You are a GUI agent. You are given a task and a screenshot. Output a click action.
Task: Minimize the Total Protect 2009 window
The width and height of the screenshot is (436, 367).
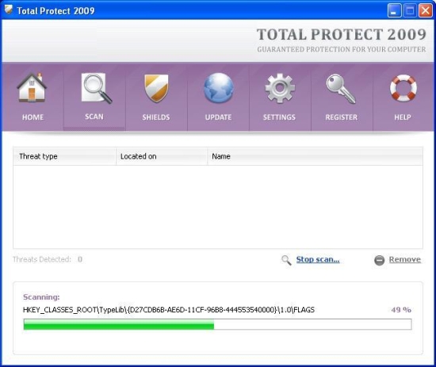point(394,10)
